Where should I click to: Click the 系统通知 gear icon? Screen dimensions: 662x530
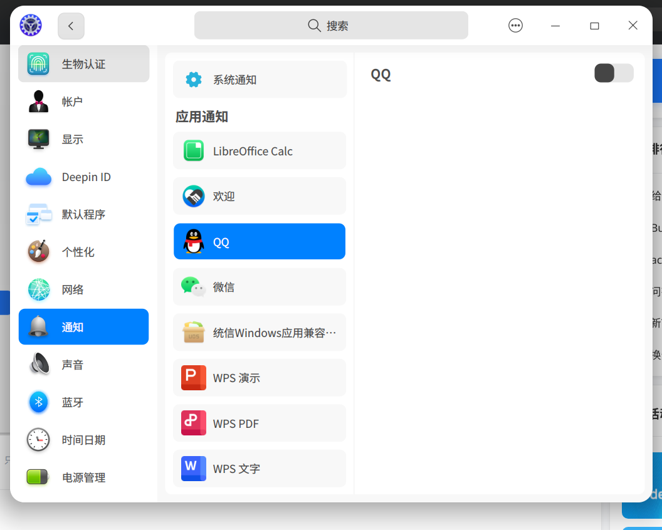(x=194, y=80)
